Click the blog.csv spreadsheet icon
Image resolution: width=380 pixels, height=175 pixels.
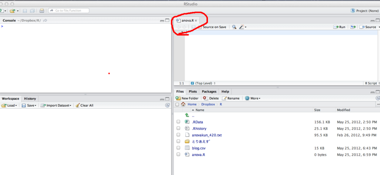187,148
